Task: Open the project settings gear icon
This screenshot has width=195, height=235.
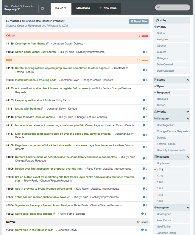Action: click(43, 9)
